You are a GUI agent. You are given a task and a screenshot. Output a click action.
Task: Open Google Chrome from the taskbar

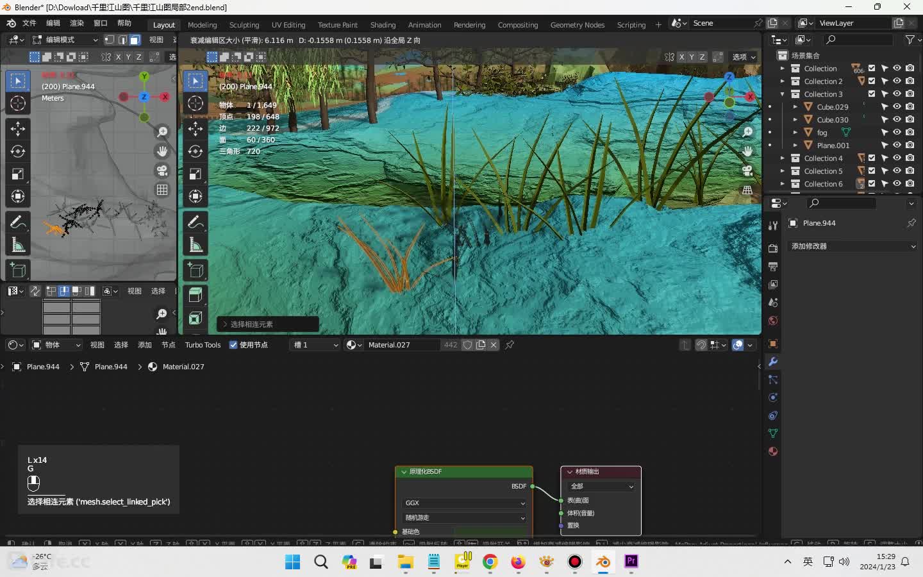point(490,562)
